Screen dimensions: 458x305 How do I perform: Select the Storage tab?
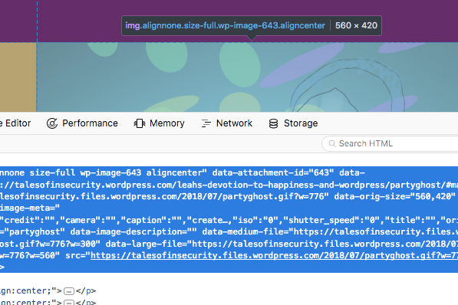[293, 123]
